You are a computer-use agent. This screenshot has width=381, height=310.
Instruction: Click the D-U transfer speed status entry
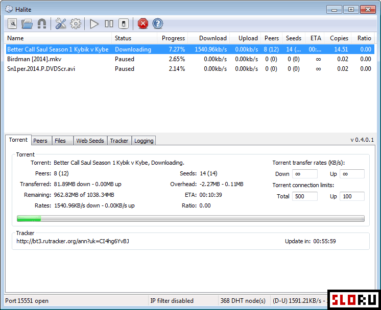click(299, 301)
